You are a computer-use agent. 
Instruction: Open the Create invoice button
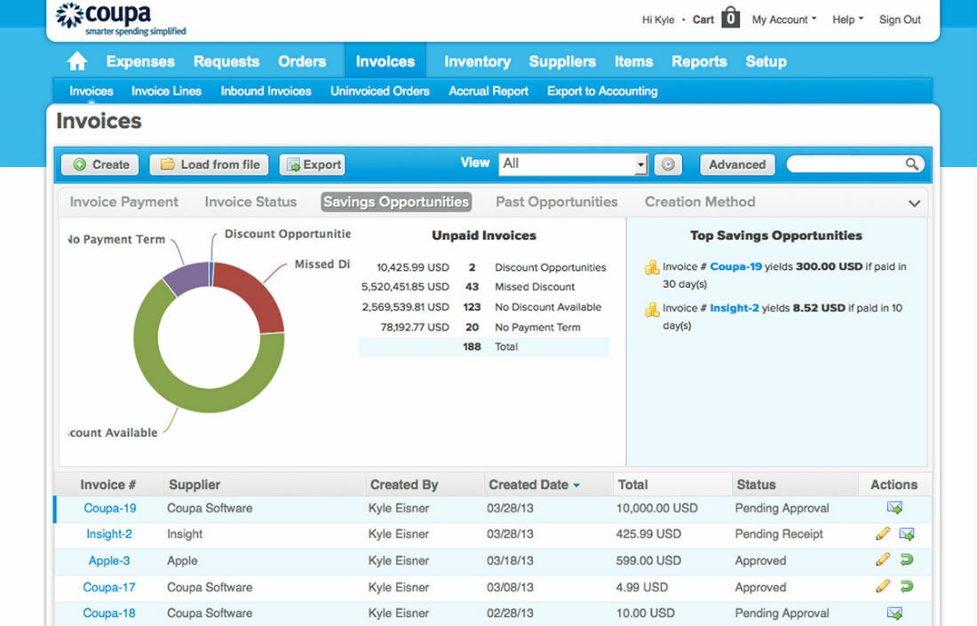coord(99,164)
